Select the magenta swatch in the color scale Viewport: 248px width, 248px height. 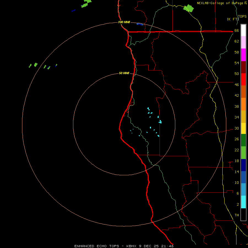pyautogui.click(x=243, y=55)
